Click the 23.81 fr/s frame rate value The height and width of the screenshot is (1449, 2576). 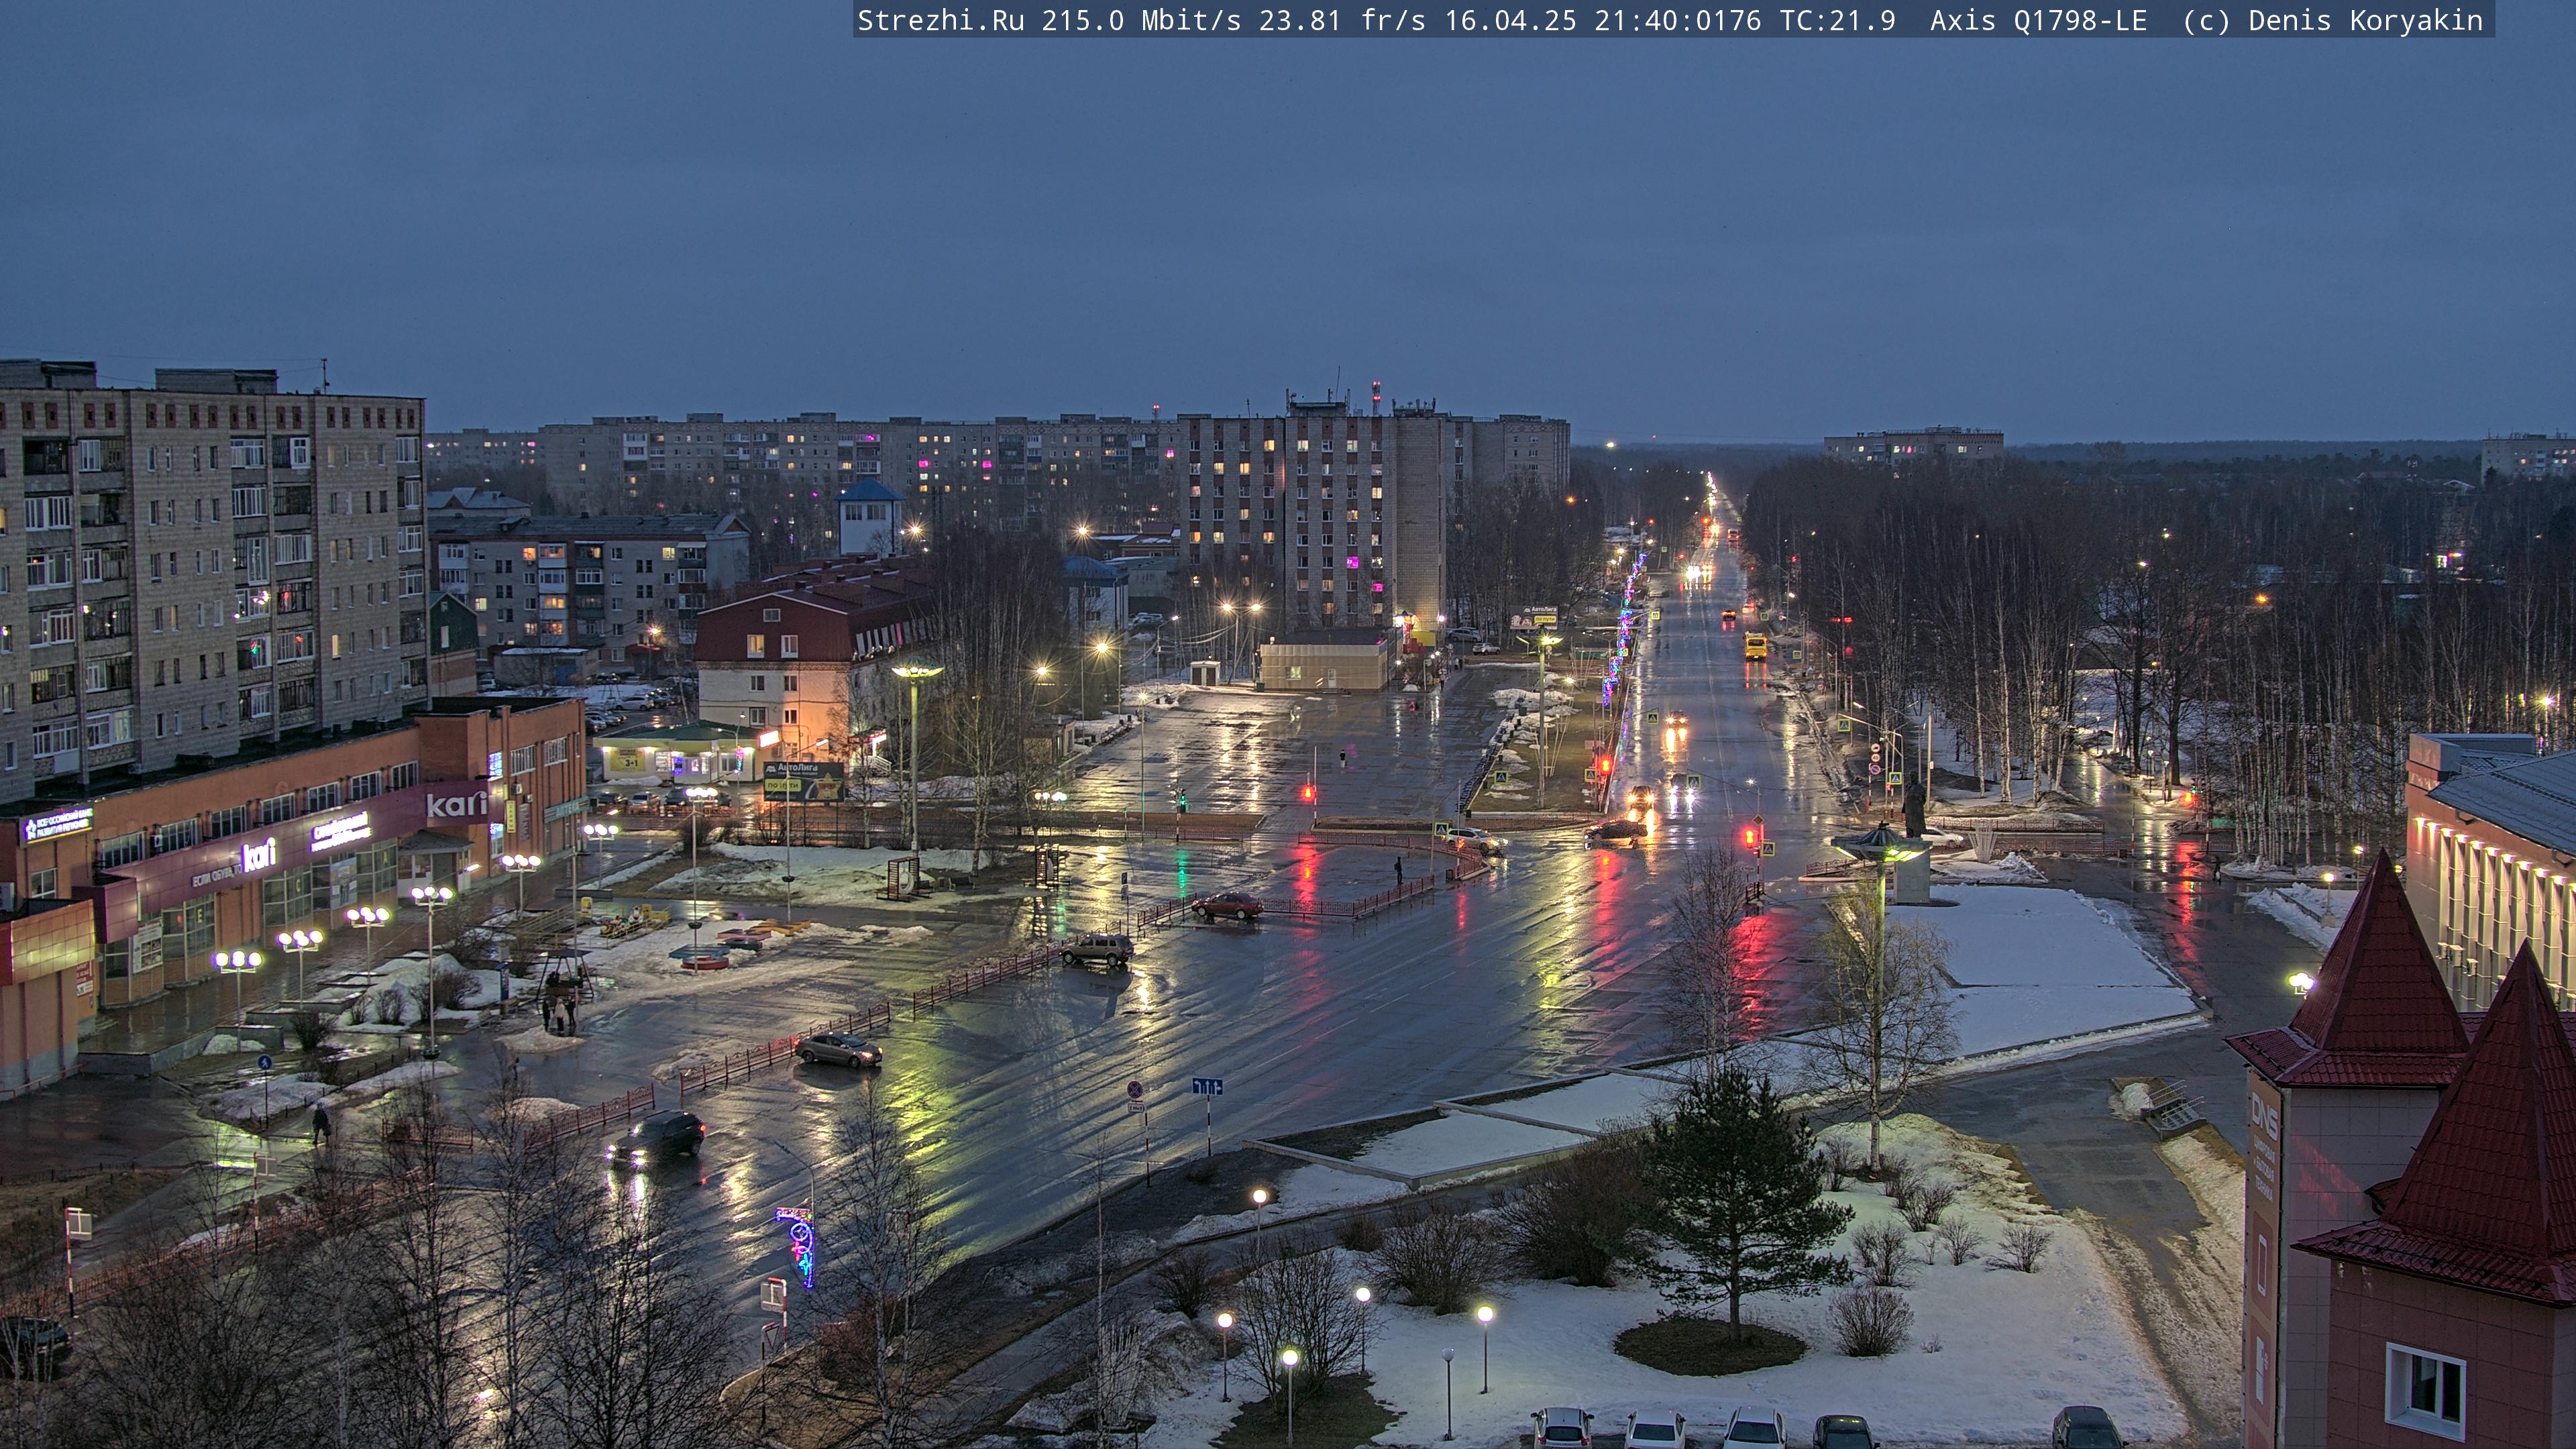[x=1342, y=20]
